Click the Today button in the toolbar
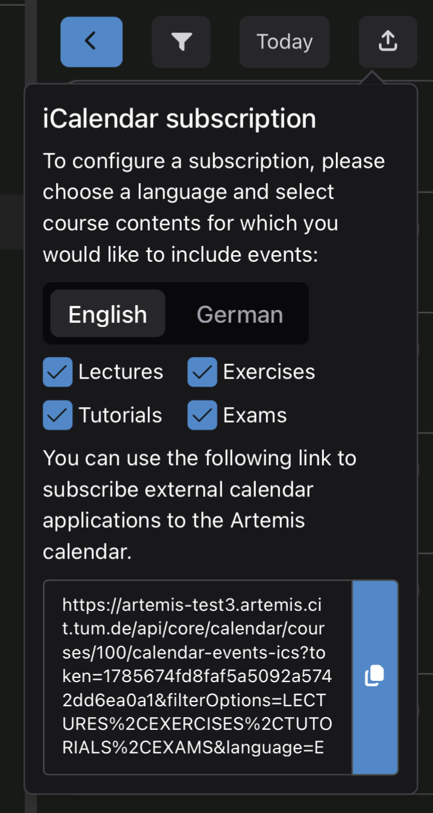The image size is (433, 813). [x=284, y=42]
